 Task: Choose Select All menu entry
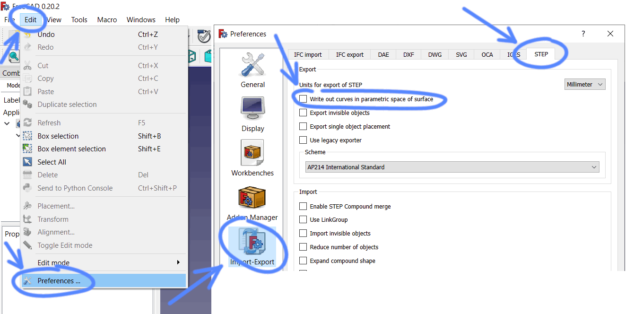(x=104, y=162)
